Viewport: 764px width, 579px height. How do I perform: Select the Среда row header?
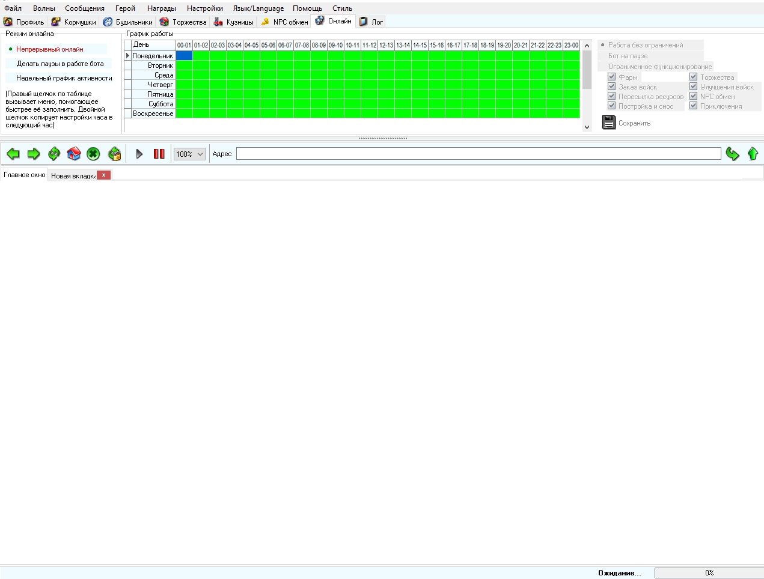coord(153,75)
